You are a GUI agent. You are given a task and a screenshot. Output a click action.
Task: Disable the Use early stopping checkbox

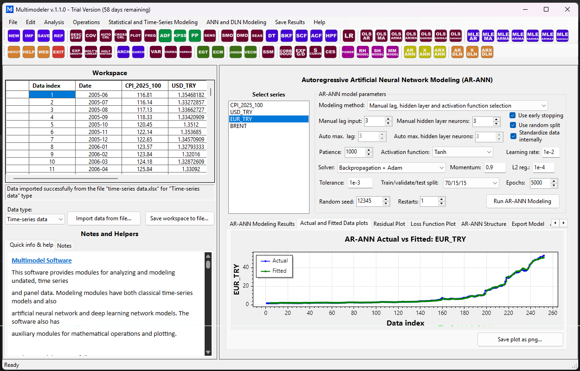pos(513,115)
